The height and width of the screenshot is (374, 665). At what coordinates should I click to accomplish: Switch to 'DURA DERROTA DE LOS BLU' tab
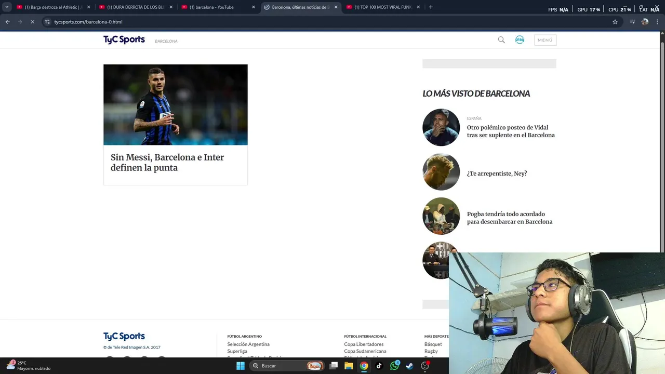(x=136, y=7)
